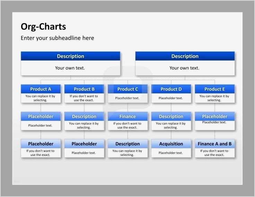Click Placeholder text under Product D

click(x=170, y=98)
